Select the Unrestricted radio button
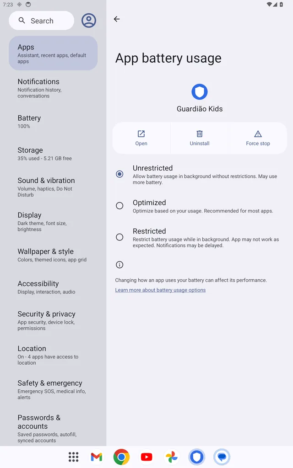293x468 pixels. coord(119,174)
